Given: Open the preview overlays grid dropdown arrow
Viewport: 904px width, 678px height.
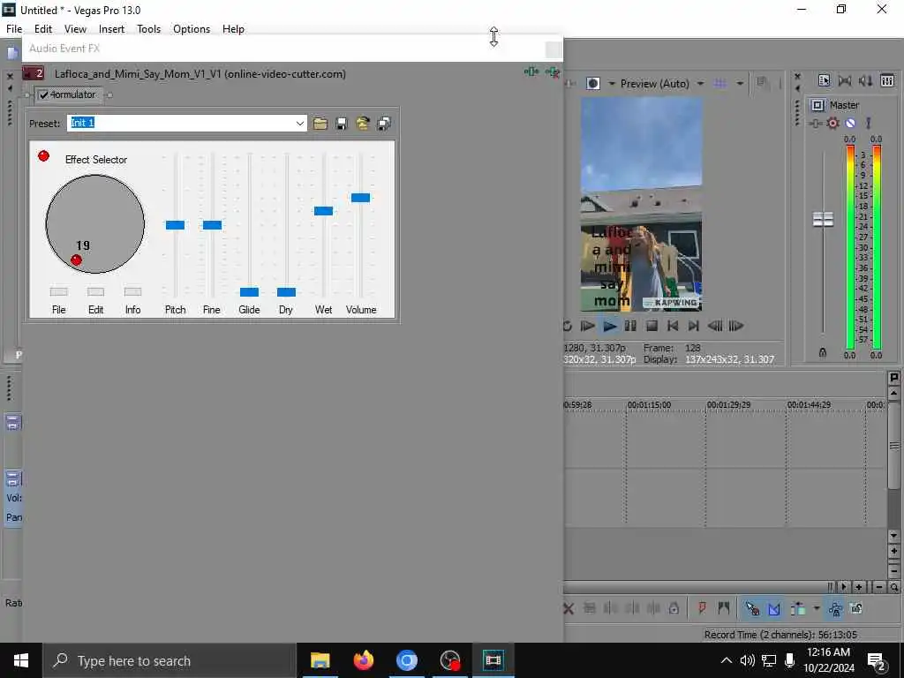Looking at the screenshot, I should 740,84.
